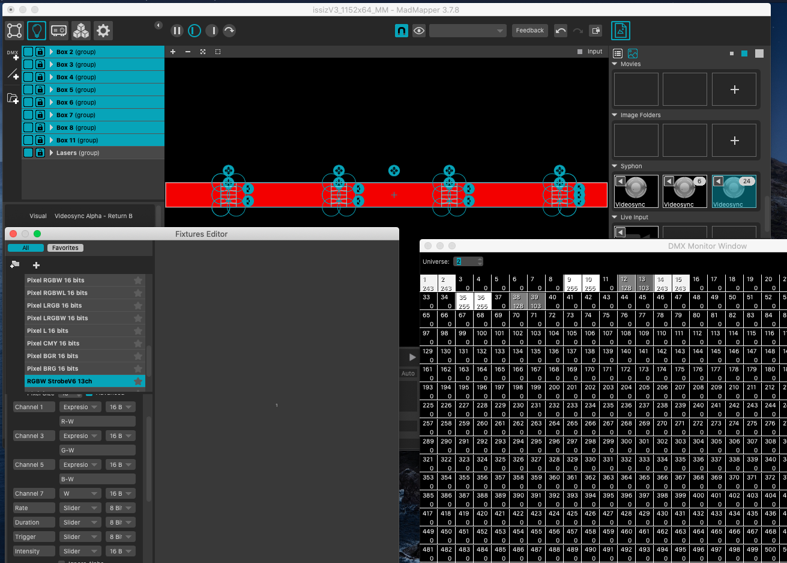The image size is (787, 563).
Task: Select large thumbnail size square
Action: 759,53
